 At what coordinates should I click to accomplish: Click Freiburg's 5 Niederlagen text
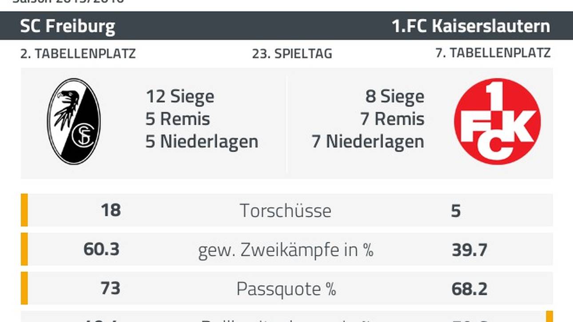click(x=202, y=142)
